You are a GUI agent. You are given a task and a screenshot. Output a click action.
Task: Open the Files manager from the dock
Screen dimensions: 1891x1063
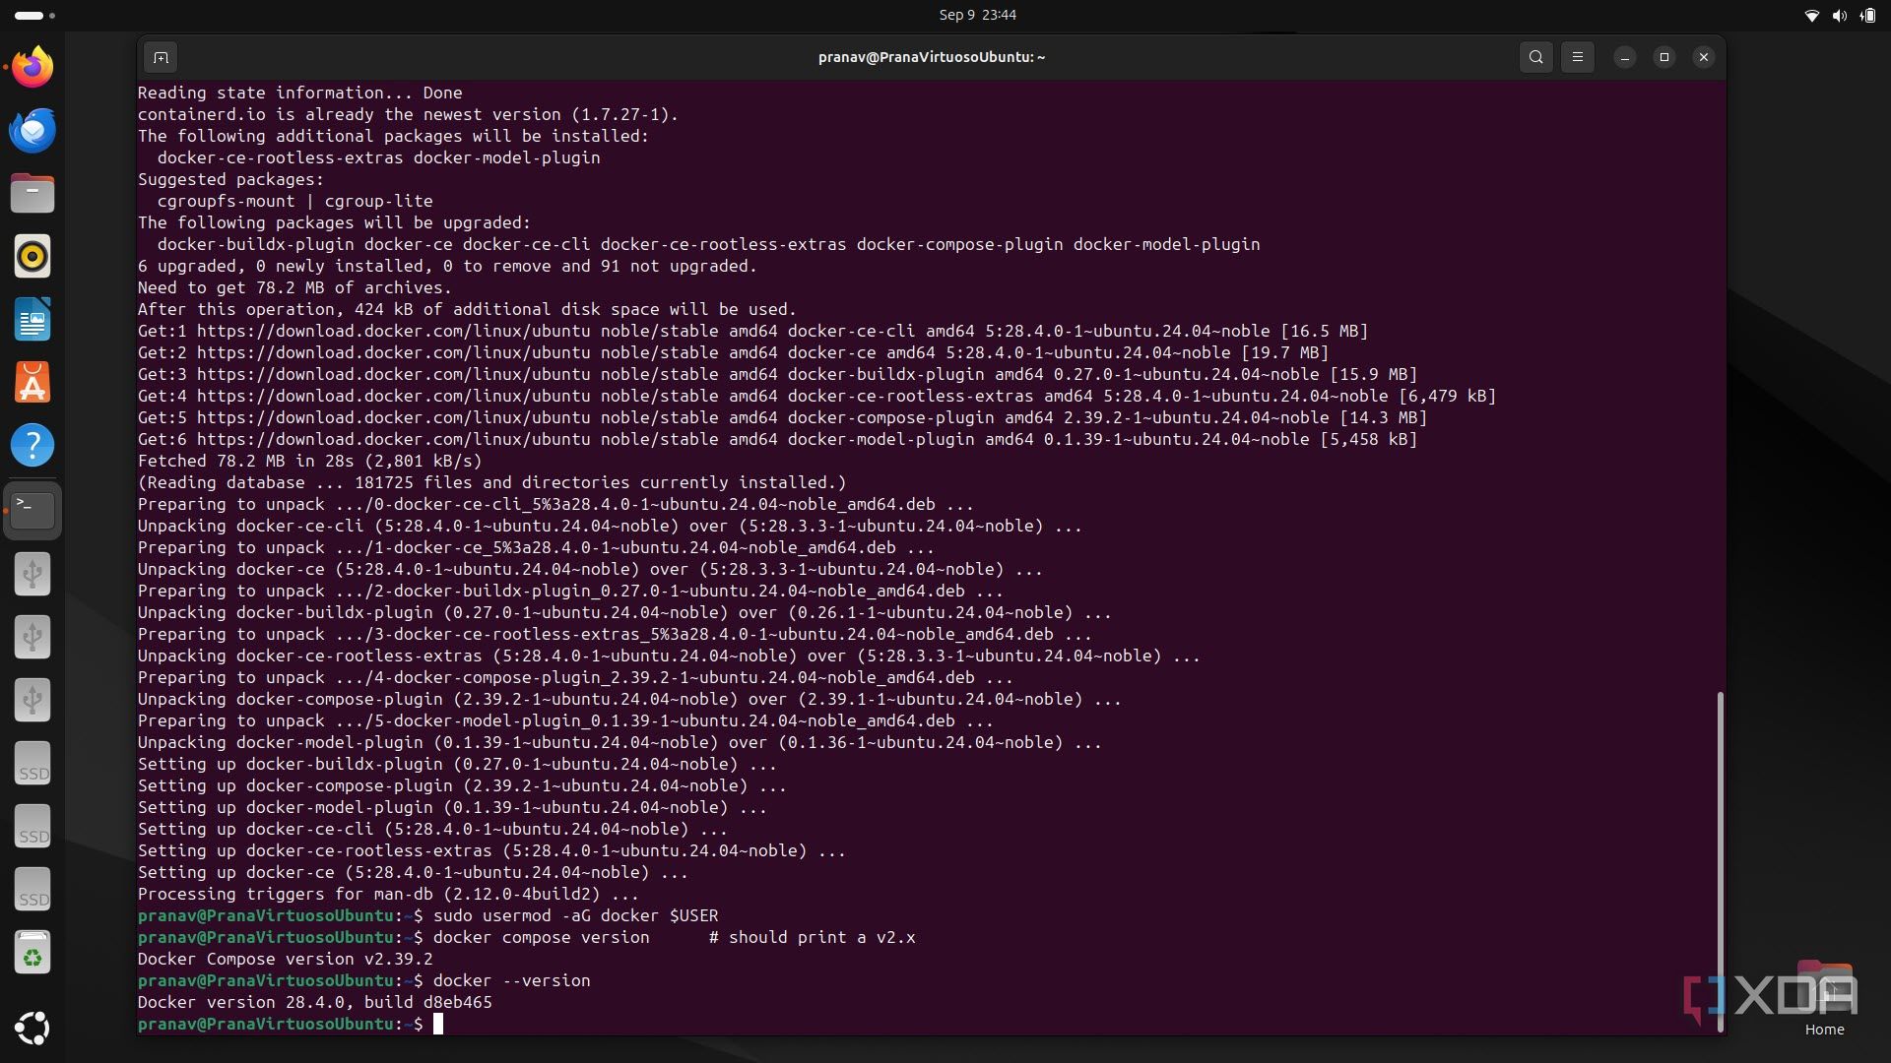(33, 193)
